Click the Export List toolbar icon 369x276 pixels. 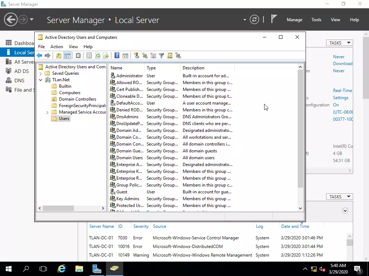click(x=106, y=56)
